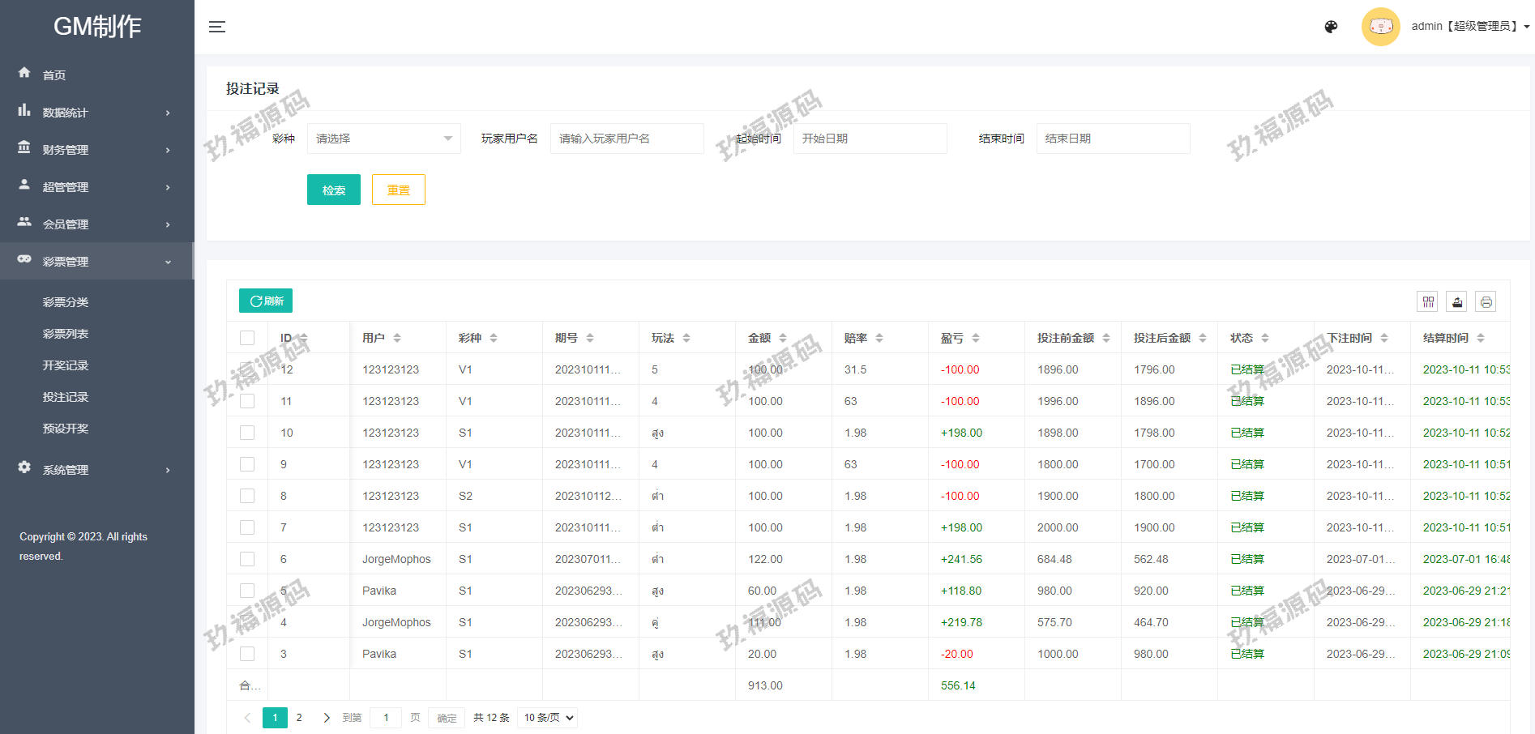This screenshot has width=1535, height=734.
Task: Click the sidebar collapse hamburger icon
Action: (x=216, y=27)
